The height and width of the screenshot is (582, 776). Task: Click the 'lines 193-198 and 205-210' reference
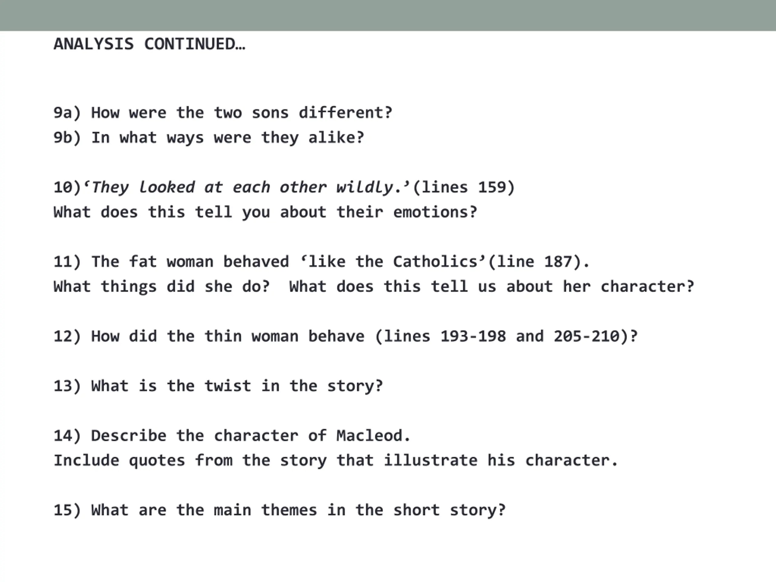pos(502,336)
